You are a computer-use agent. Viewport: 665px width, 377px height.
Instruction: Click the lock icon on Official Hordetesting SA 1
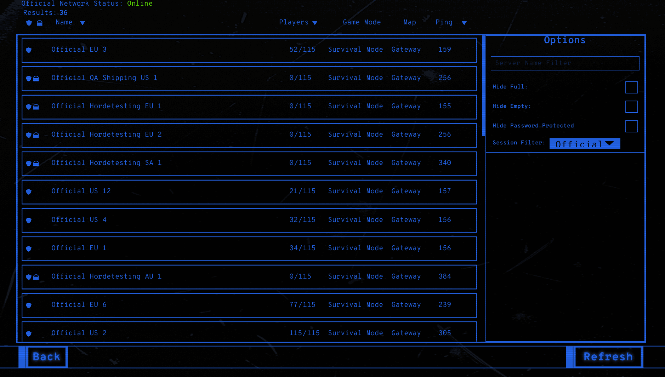click(x=37, y=164)
